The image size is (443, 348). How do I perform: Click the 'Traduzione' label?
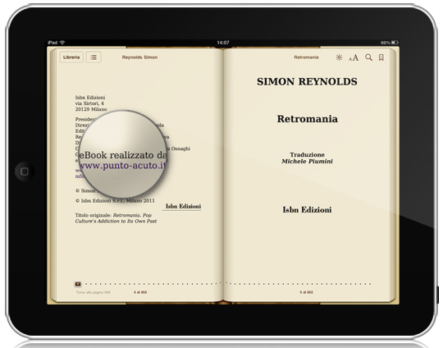(307, 154)
